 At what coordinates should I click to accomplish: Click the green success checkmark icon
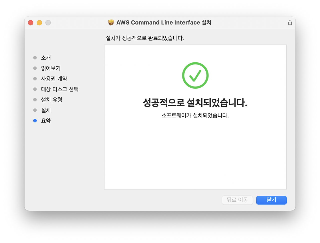tap(195, 75)
